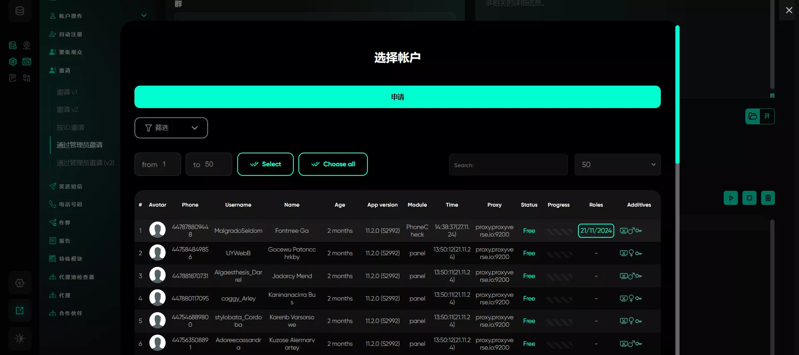This screenshot has width=799, height=355.
Task: Click the key icon in Algaesthesis_Darrel row
Action: tap(639, 276)
